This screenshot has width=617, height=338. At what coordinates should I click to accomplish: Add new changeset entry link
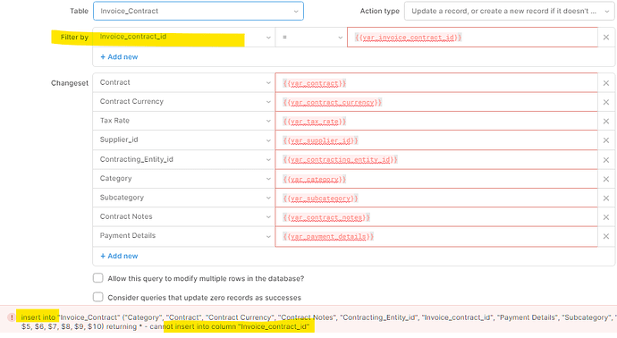coord(119,256)
